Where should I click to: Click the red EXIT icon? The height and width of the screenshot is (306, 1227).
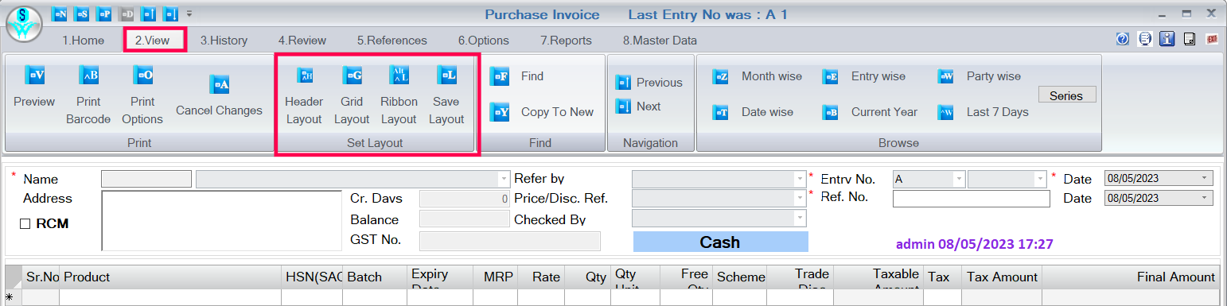coord(1212,39)
